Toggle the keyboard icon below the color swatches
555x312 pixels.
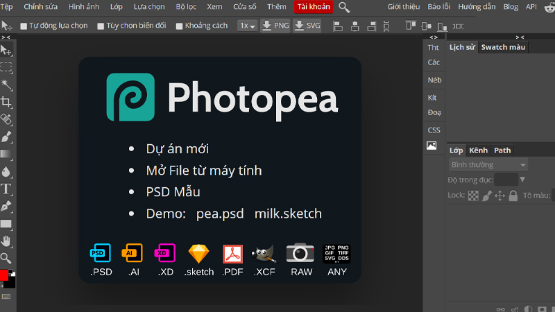coord(6,297)
